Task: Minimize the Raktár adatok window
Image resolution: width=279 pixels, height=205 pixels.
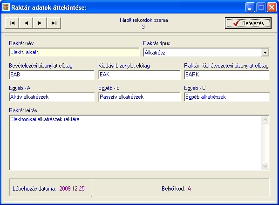Action: [x=250, y=7]
